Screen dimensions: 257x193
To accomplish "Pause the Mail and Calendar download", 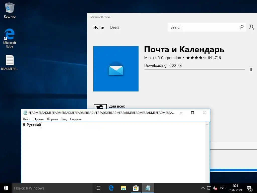I will 251,69.
